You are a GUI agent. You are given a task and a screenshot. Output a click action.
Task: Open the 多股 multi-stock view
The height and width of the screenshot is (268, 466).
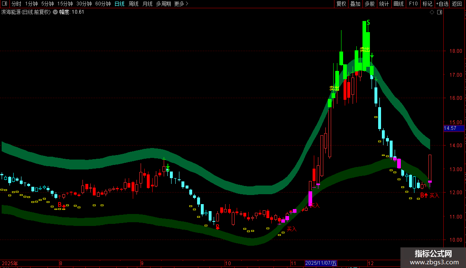[x=370, y=4]
